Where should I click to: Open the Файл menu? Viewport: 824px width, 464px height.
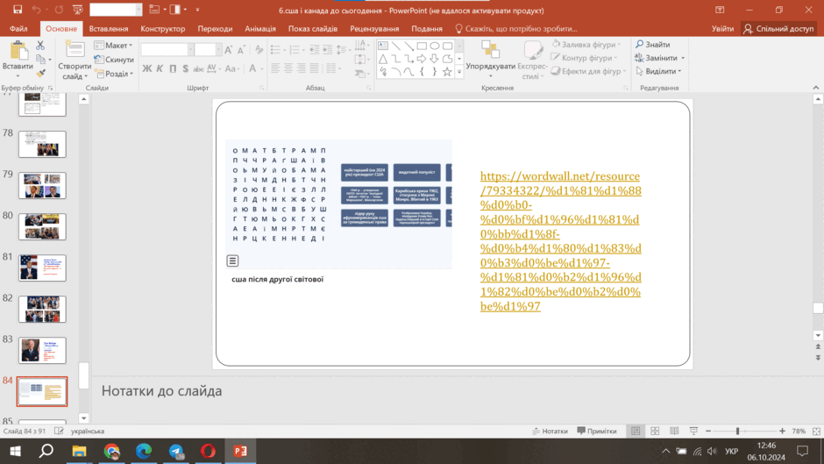18,28
